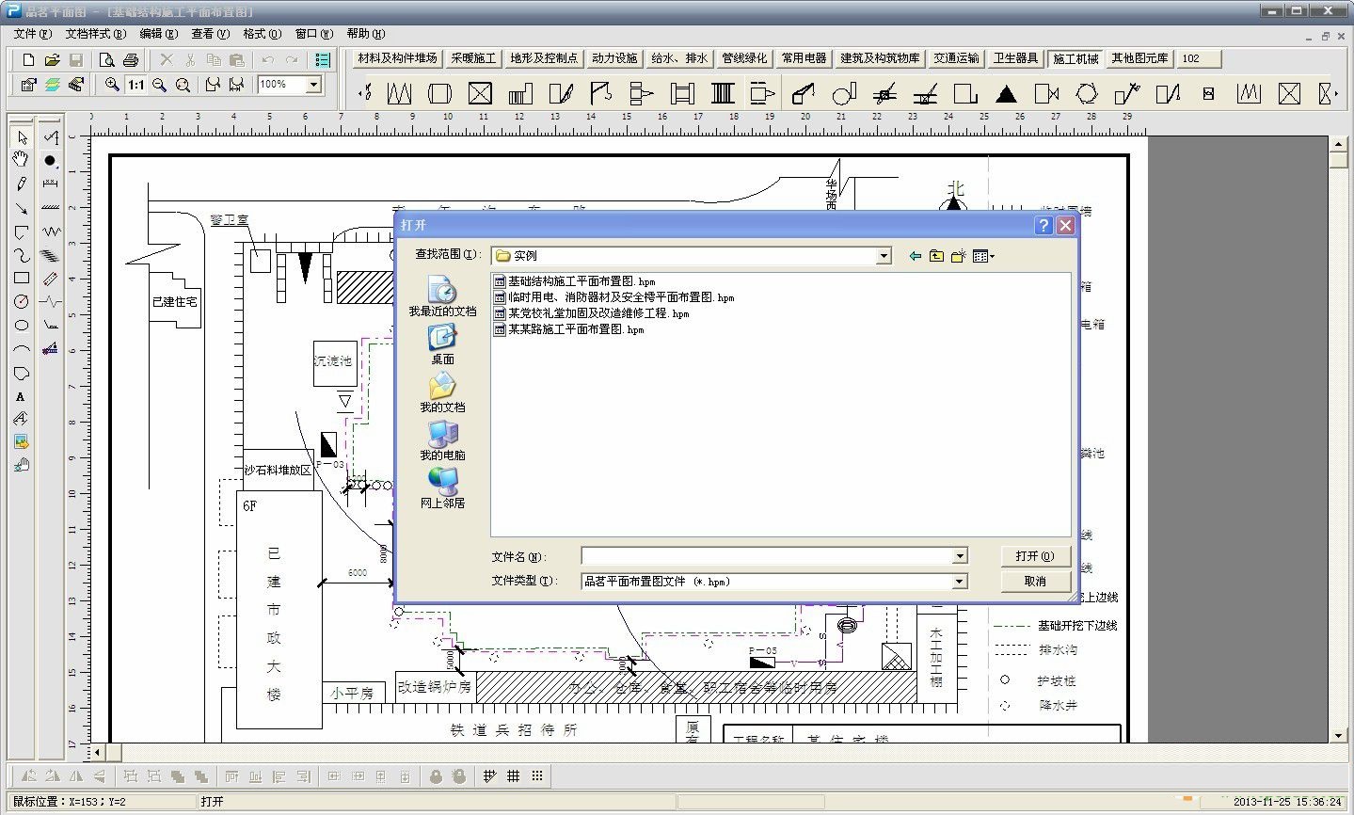Expand the 100% zoom level dropdown
The height and width of the screenshot is (815, 1354).
(x=313, y=85)
